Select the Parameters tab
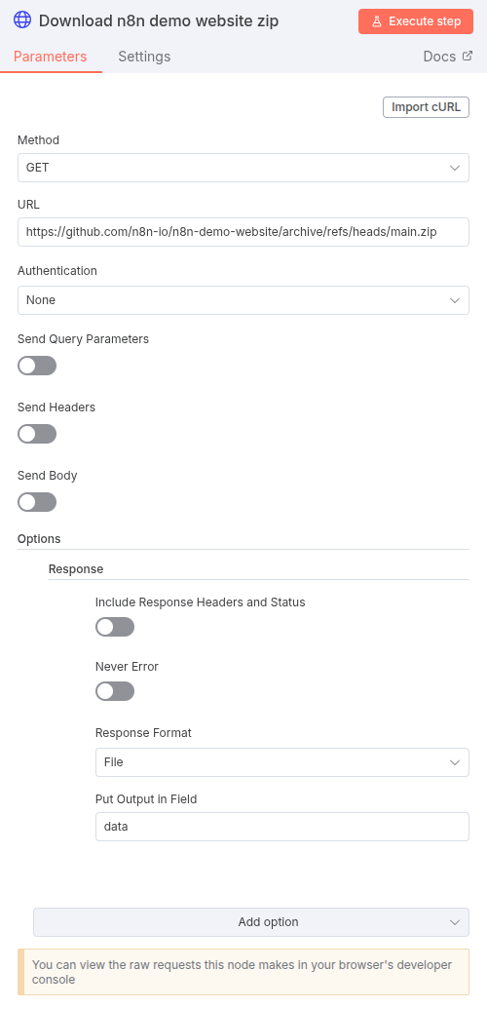The height and width of the screenshot is (1009, 487). click(51, 57)
